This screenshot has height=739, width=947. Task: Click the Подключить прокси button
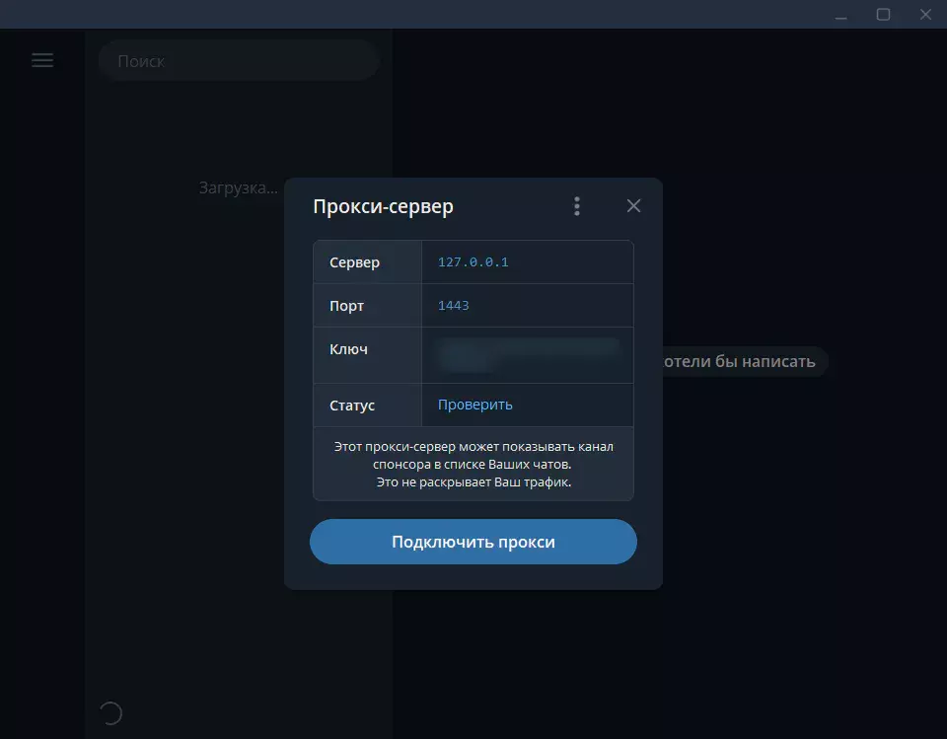click(473, 542)
